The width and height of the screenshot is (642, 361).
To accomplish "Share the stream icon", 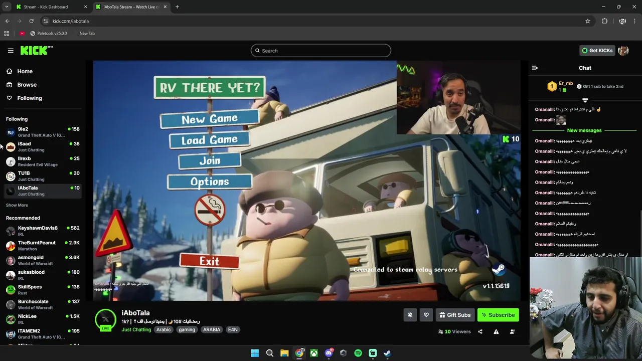I will click(x=480, y=331).
